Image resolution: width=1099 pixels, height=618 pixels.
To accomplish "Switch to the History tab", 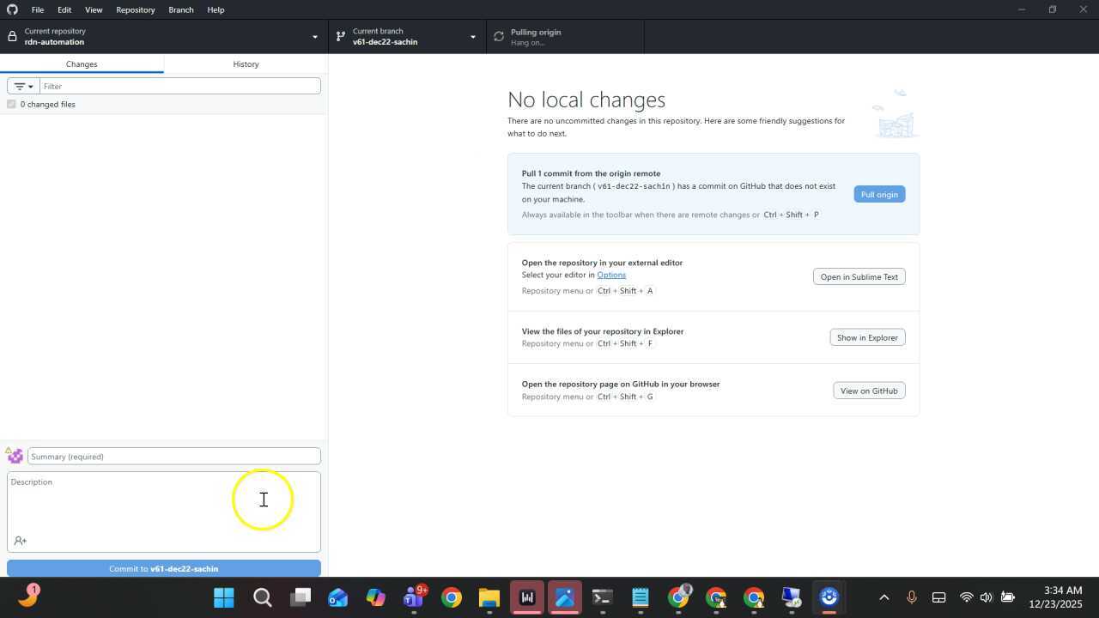I will pyautogui.click(x=246, y=64).
